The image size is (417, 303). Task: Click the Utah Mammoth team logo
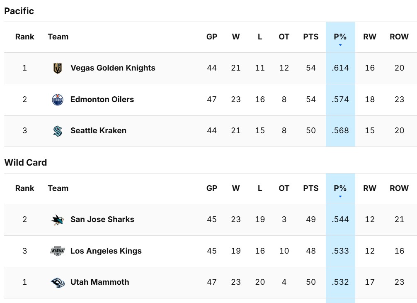(58, 282)
